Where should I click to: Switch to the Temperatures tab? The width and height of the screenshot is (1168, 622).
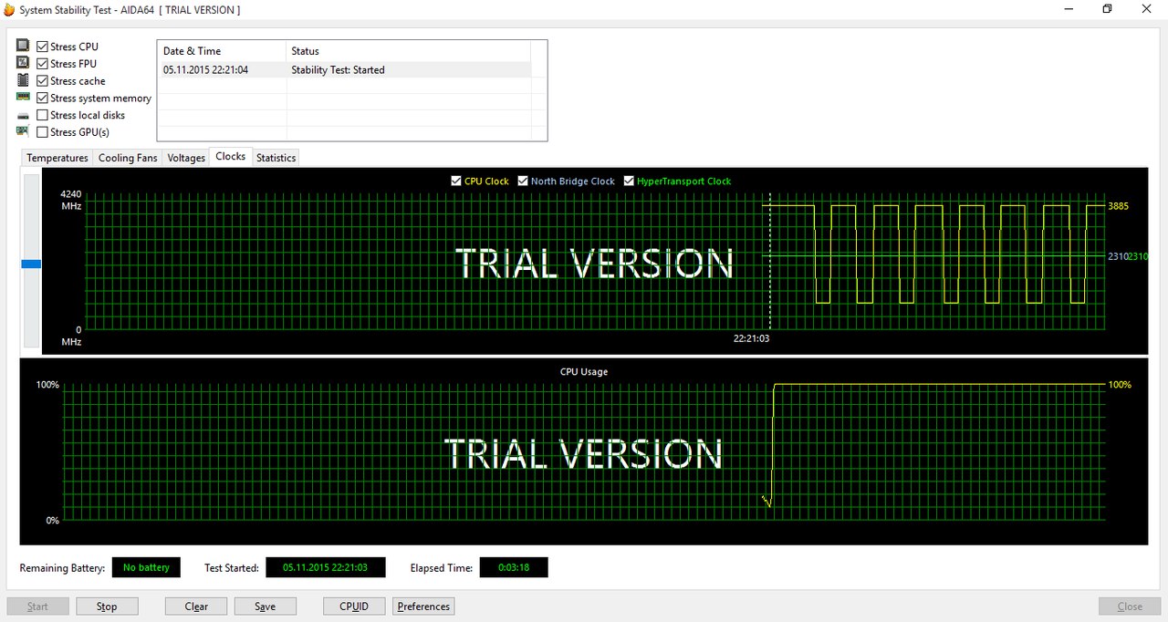[x=57, y=158]
